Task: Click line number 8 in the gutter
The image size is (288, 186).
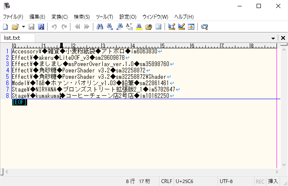Action: click(x=7, y=96)
